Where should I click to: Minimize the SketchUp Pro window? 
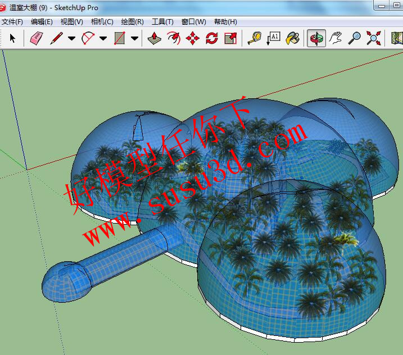point(382,6)
